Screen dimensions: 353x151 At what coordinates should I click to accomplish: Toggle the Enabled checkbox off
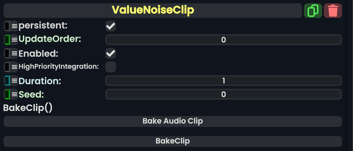click(111, 53)
